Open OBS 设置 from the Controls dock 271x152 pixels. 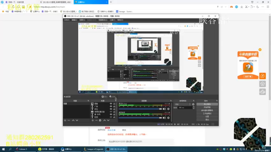coord(207,117)
